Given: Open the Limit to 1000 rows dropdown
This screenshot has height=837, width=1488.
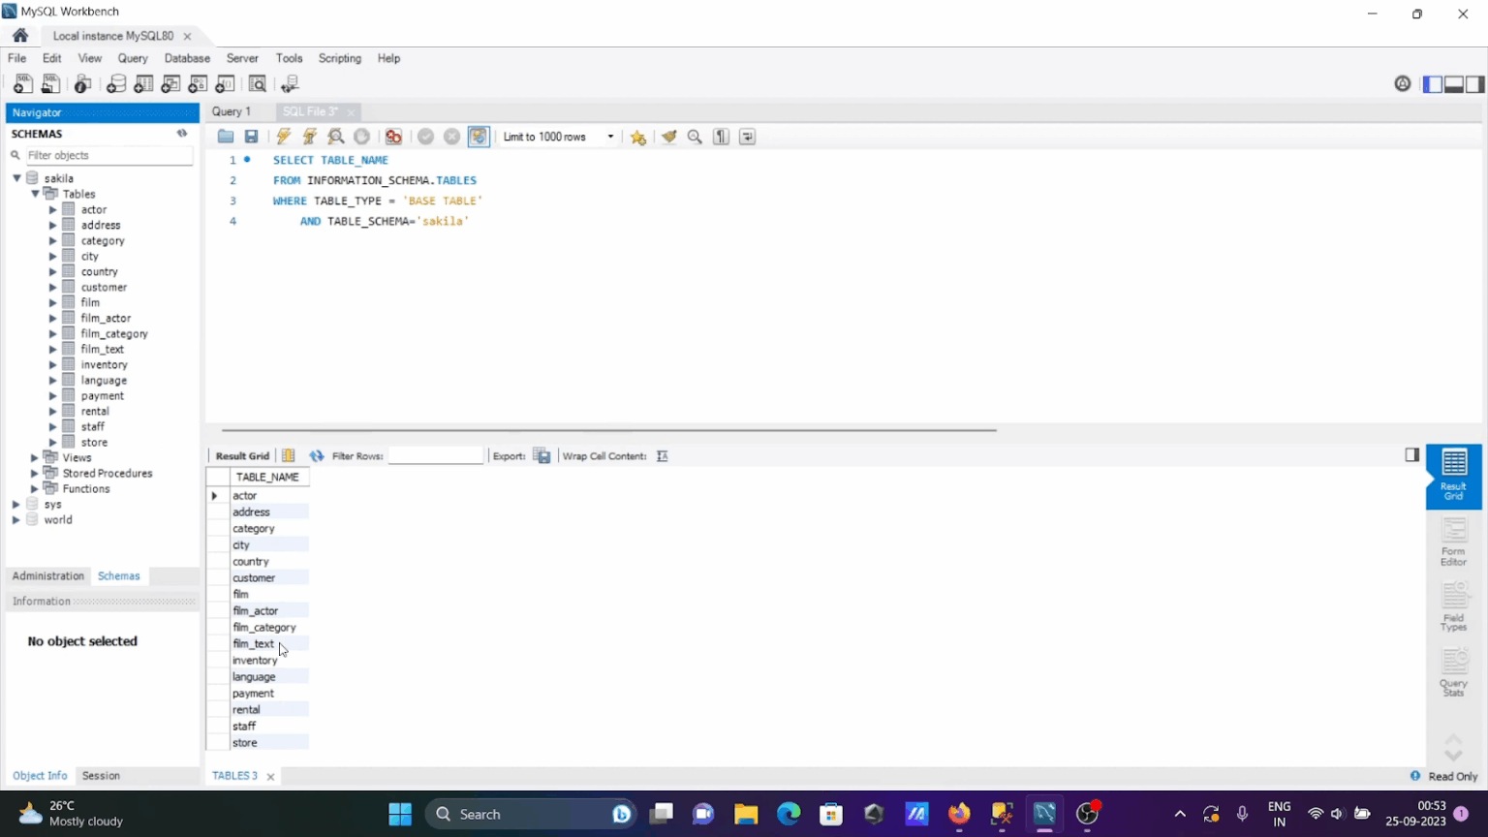Looking at the screenshot, I should [609, 137].
